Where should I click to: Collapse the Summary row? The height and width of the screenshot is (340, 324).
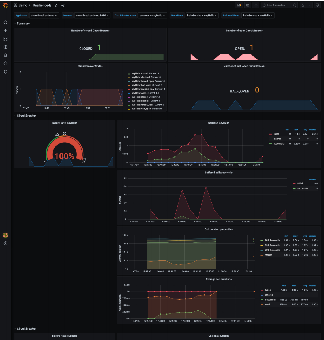[22, 24]
